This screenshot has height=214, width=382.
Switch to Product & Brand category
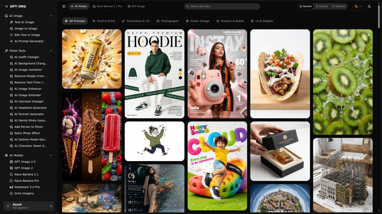pyautogui.click(x=230, y=21)
